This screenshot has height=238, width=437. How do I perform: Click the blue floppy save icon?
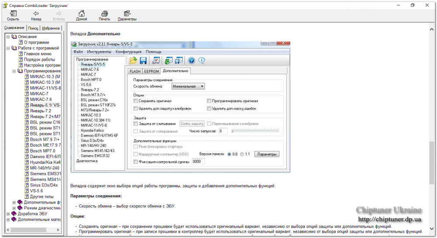point(143,60)
